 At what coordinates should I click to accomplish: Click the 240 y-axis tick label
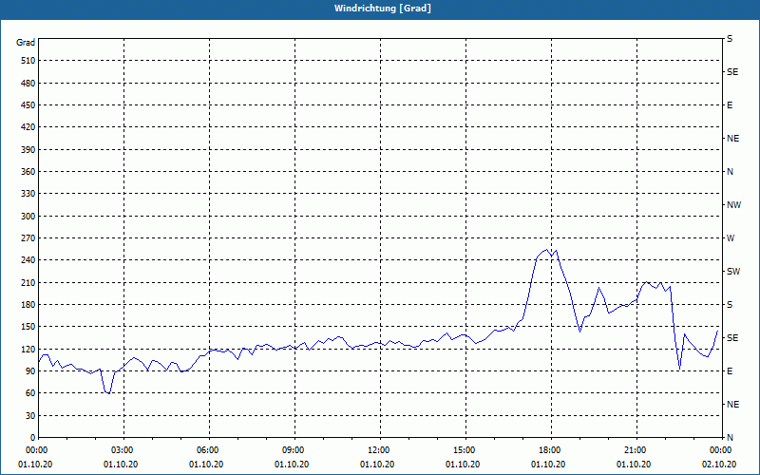point(28,259)
